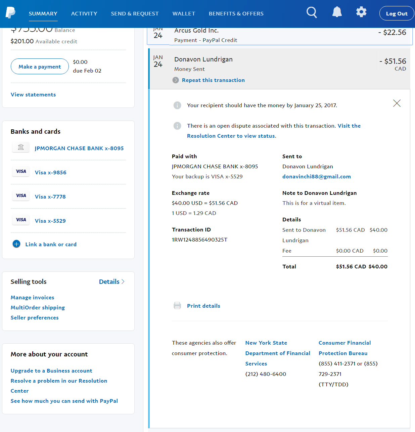Image resolution: width=415 pixels, height=432 pixels.
Task: Click the Log Out button
Action: [x=397, y=13]
